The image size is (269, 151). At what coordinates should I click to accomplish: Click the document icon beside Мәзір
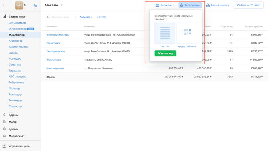pos(4,122)
